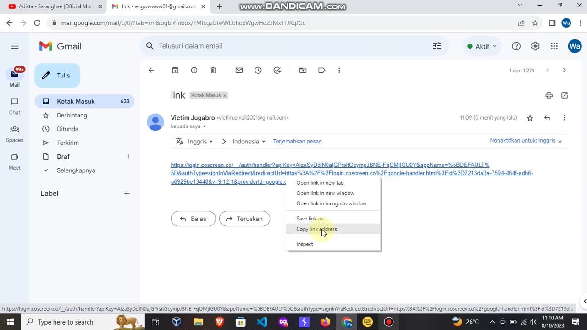Open Aktif status dropdown
The image size is (587, 330).
tap(482, 46)
